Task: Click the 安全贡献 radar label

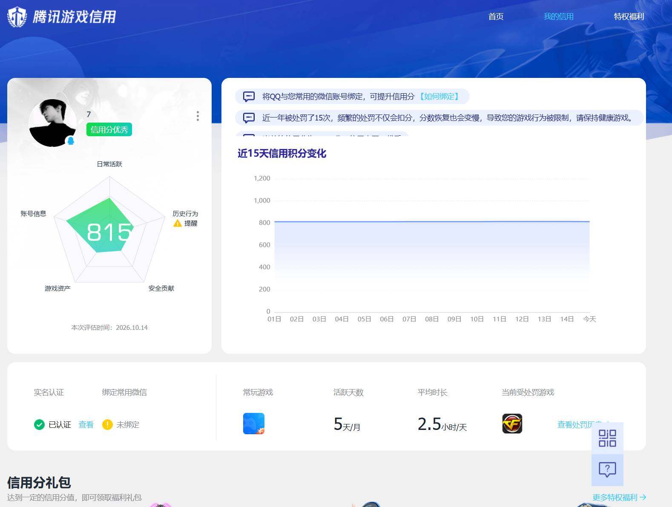Action: coord(161,288)
